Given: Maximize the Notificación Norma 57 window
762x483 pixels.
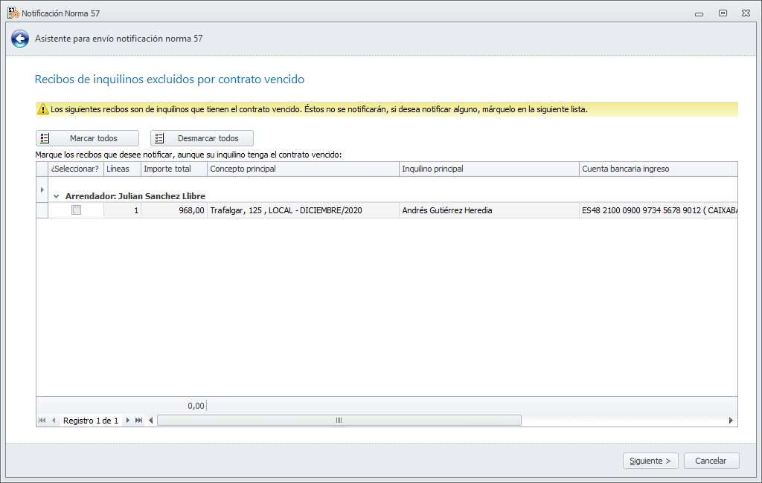Looking at the screenshot, I should tap(723, 13).
